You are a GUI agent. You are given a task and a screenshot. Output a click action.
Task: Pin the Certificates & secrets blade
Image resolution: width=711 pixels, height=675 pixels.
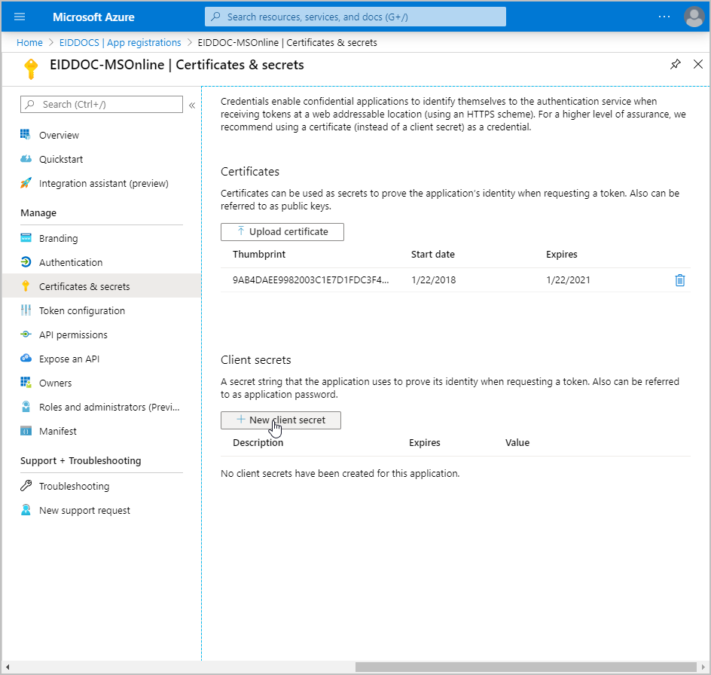point(676,65)
